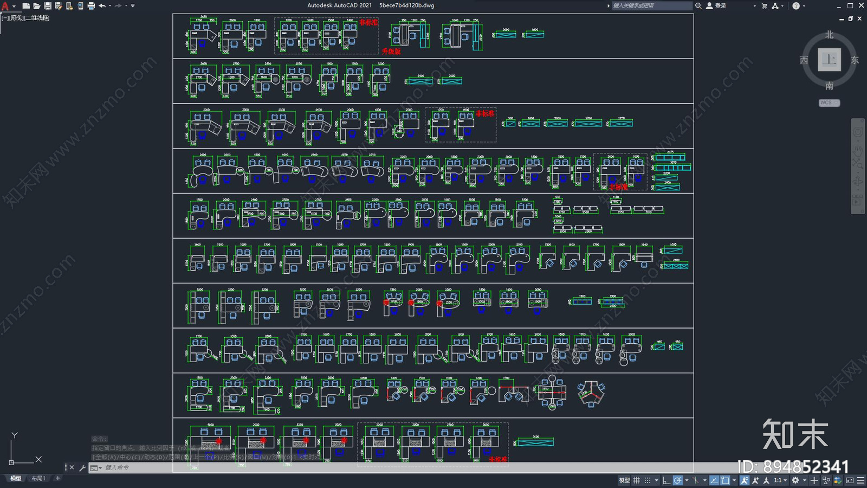Create a new drawing with the New icon

(26, 6)
